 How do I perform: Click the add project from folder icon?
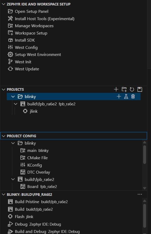tap(124, 89)
